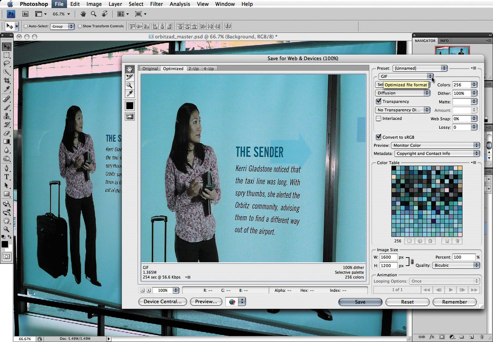Select the Zoom tool in Save for Web dialog
This screenshot has height=342, width=493.
point(130,86)
